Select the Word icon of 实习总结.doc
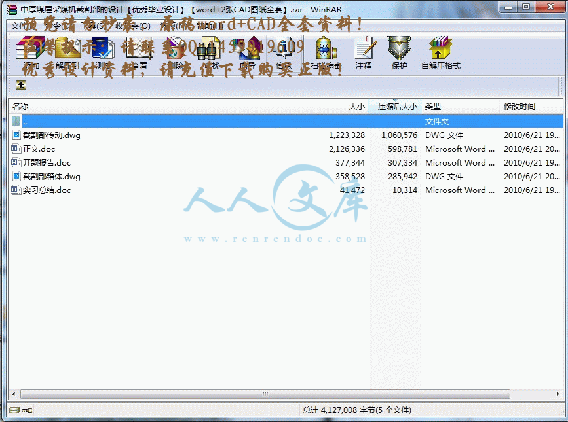Screen dimensions: 568x422 click(x=16, y=190)
